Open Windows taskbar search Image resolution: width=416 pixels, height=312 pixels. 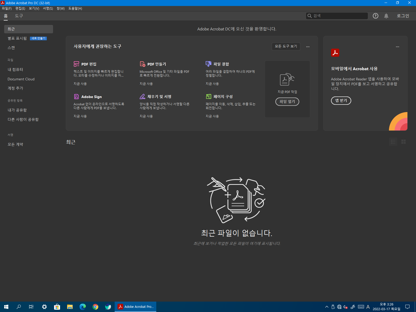(x=19, y=307)
